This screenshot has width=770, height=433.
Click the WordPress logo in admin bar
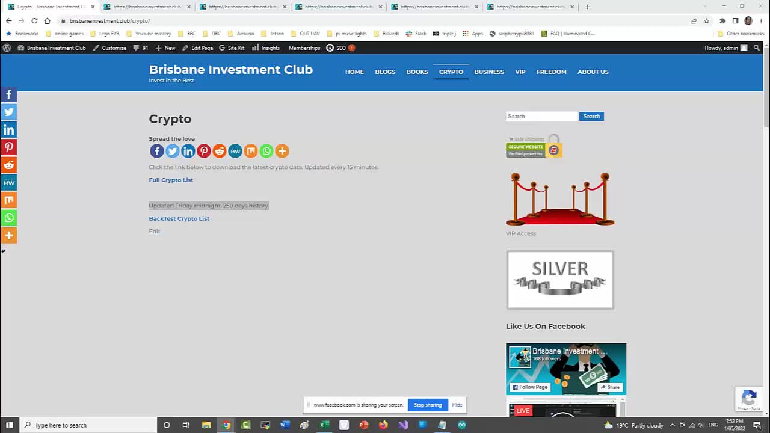(7, 48)
